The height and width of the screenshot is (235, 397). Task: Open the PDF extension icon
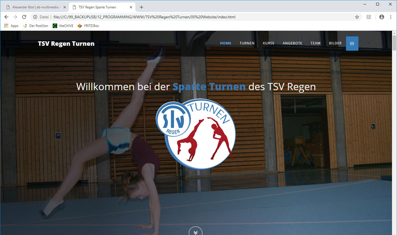click(369, 17)
